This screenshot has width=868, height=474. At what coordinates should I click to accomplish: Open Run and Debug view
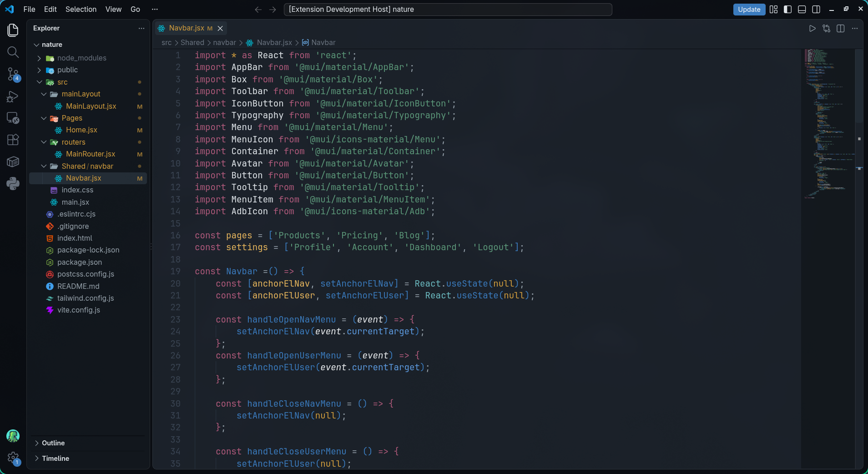click(x=13, y=96)
